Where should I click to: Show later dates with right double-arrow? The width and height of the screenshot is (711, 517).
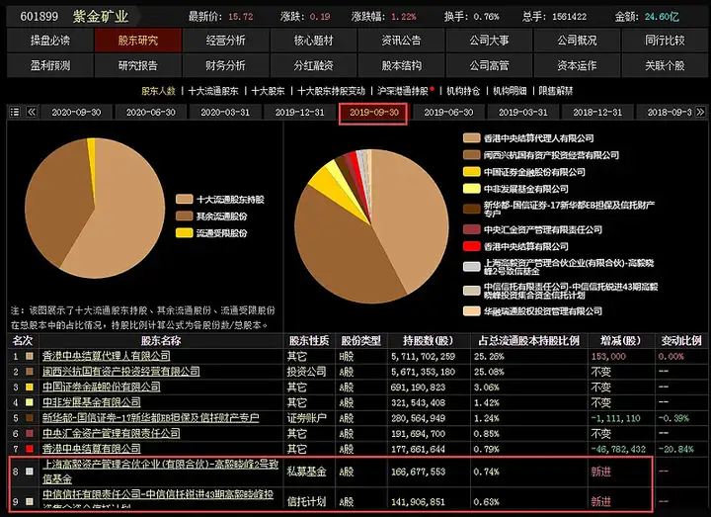[700, 112]
